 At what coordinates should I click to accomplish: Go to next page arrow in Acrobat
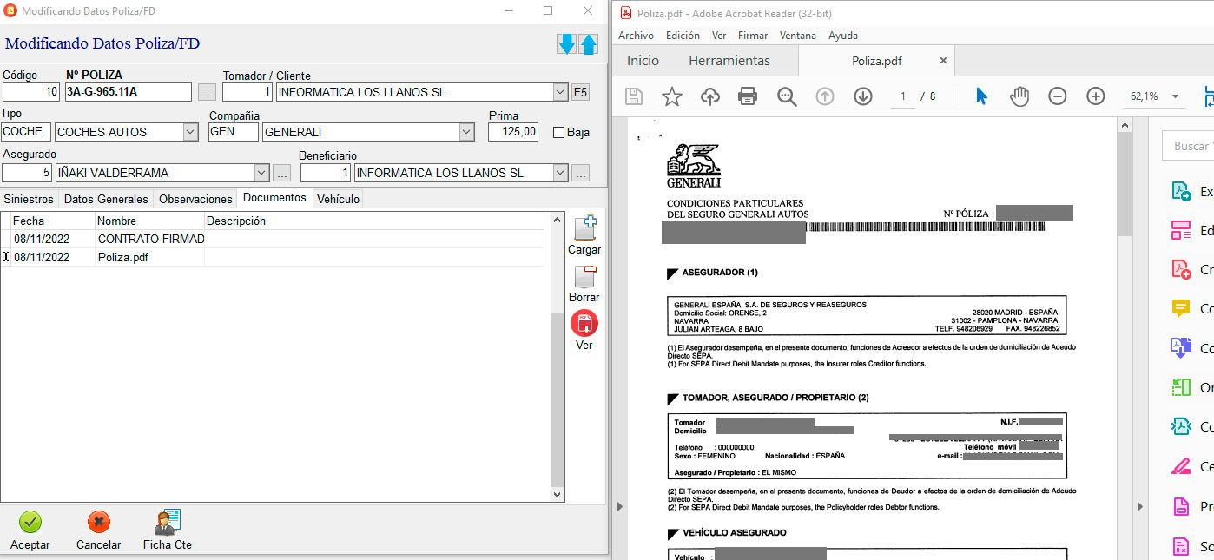point(863,96)
